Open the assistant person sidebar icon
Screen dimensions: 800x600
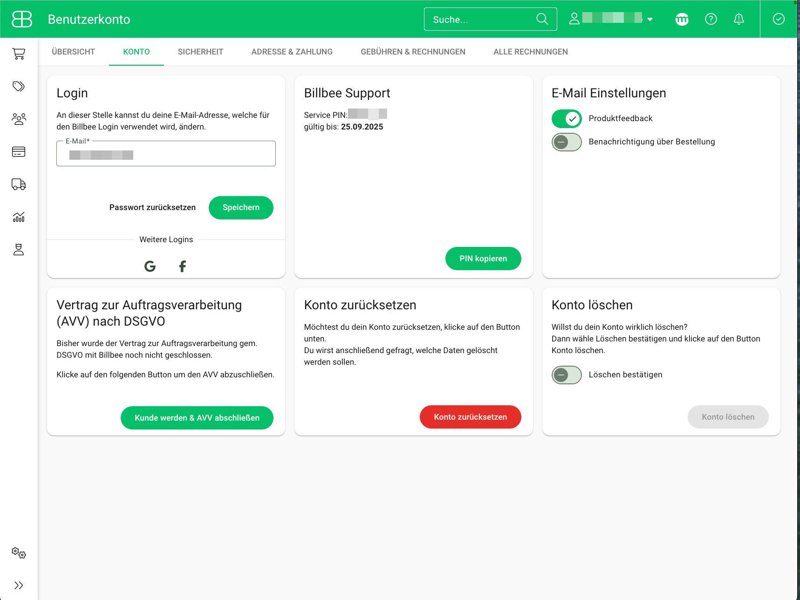[19, 250]
